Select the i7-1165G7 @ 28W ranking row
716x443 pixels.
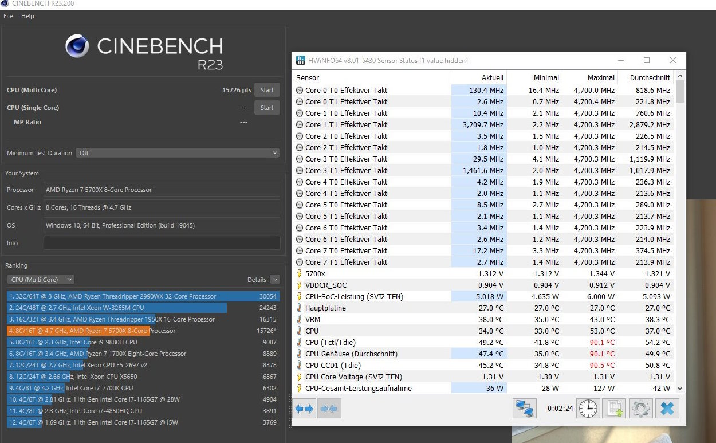(143, 399)
